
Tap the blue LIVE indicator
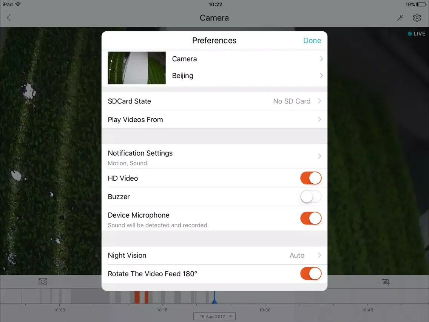417,34
